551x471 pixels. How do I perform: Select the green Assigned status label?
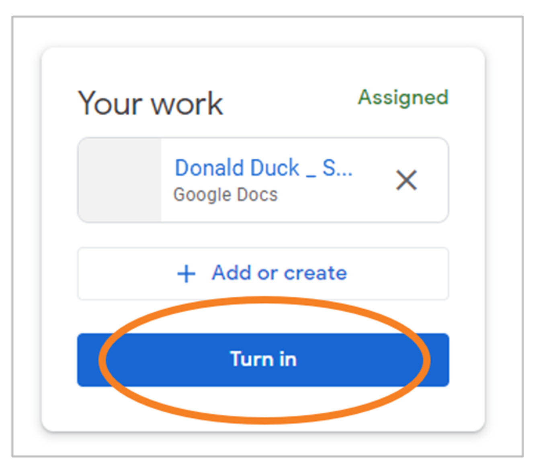pos(403,98)
